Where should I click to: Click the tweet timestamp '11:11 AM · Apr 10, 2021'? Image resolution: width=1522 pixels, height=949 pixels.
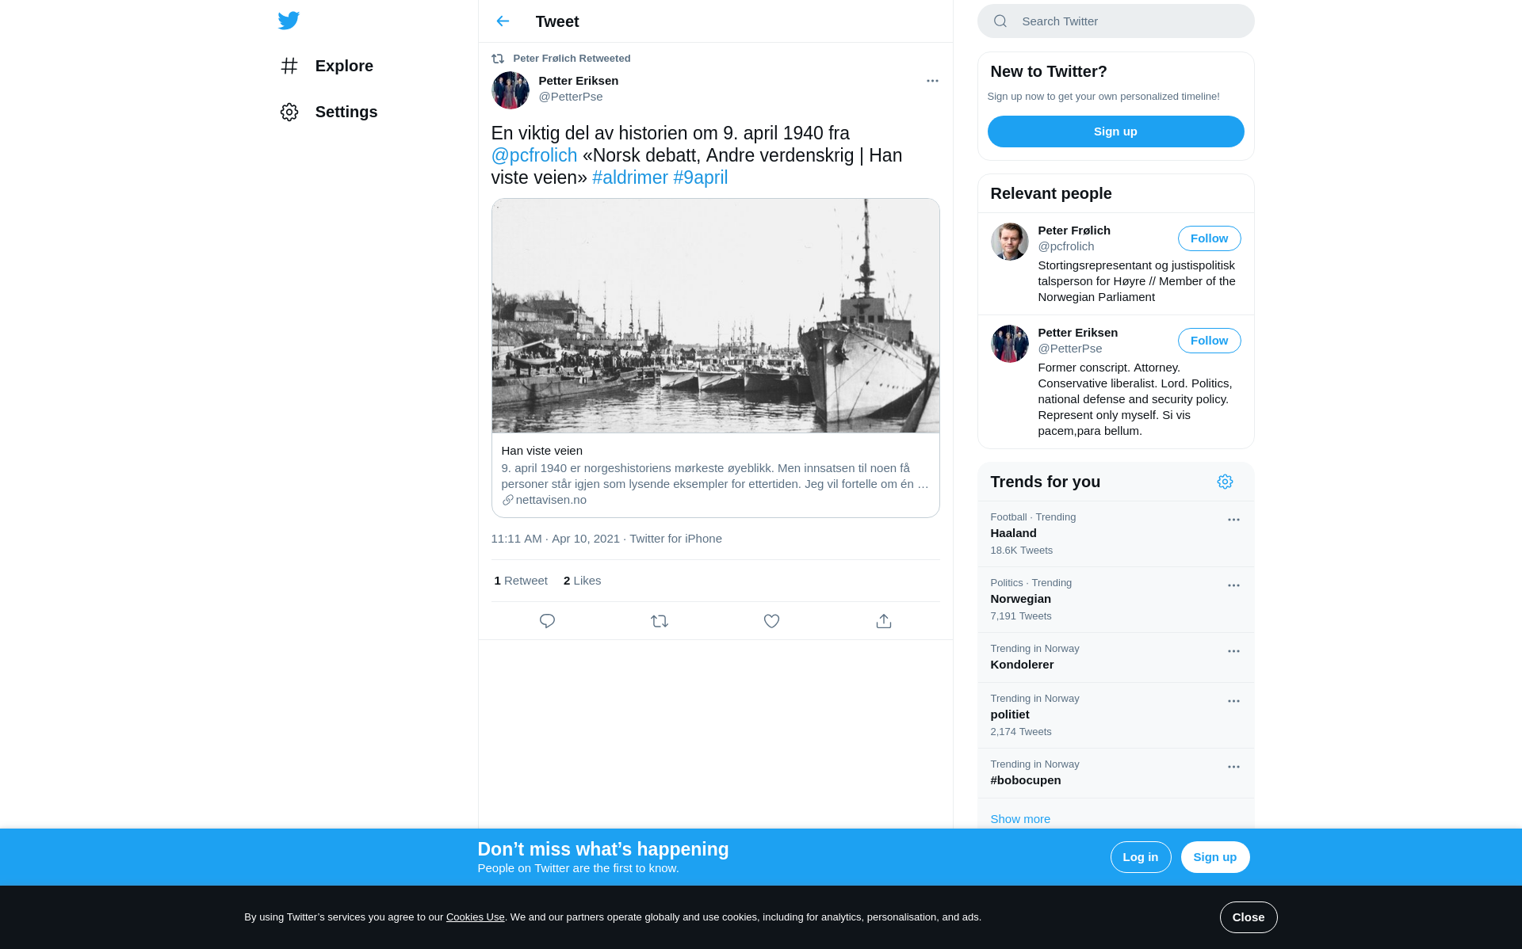pyautogui.click(x=556, y=539)
